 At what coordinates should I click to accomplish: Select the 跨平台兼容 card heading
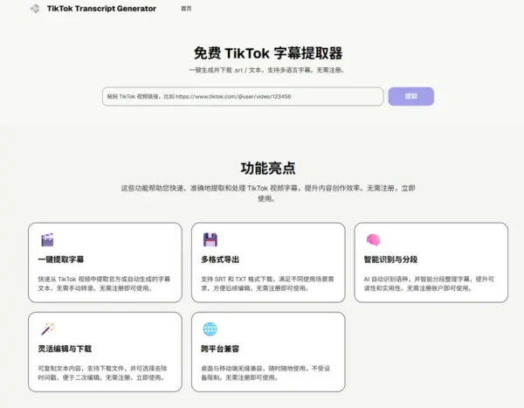tap(220, 349)
